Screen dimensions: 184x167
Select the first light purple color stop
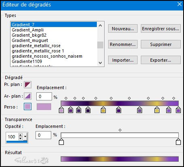pos(61,110)
